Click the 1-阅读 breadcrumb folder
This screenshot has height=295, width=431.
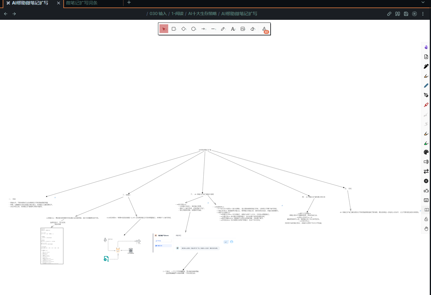(178, 14)
